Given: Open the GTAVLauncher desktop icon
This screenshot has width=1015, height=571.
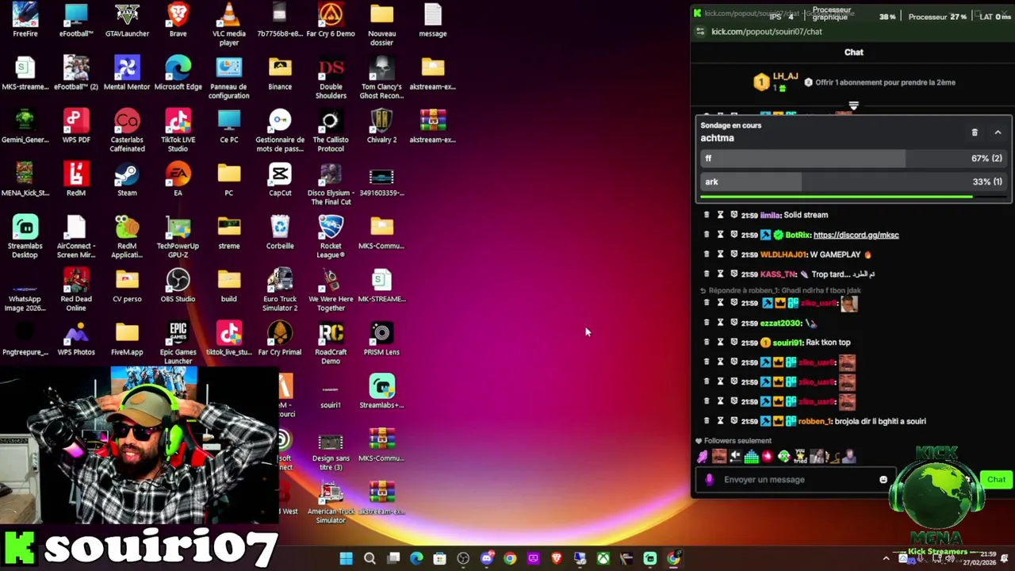Looking at the screenshot, I should pyautogui.click(x=127, y=21).
